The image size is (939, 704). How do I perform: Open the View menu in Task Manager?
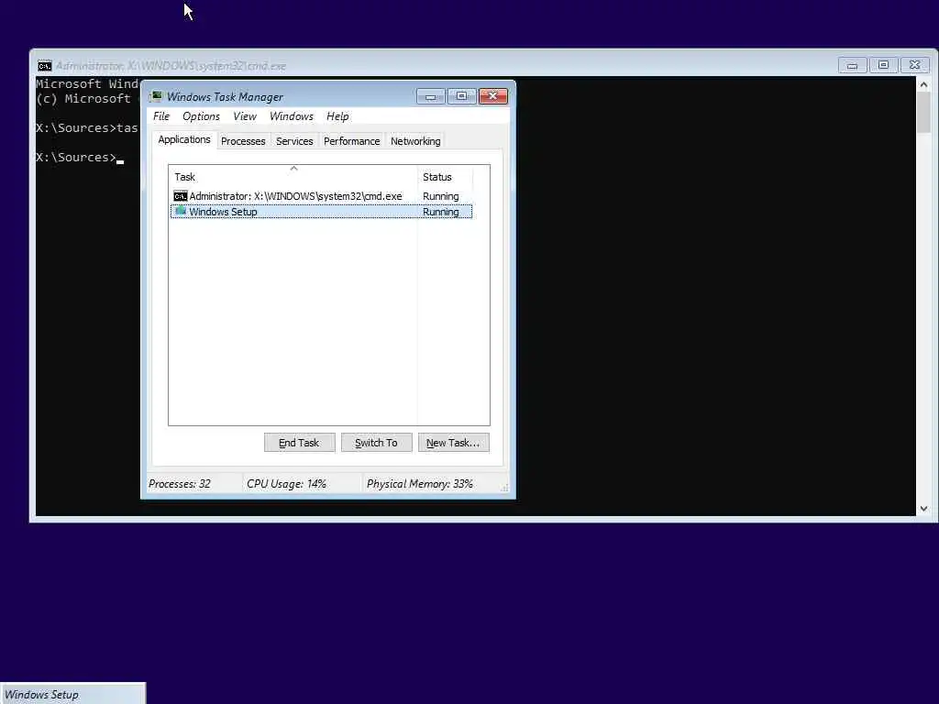point(244,116)
